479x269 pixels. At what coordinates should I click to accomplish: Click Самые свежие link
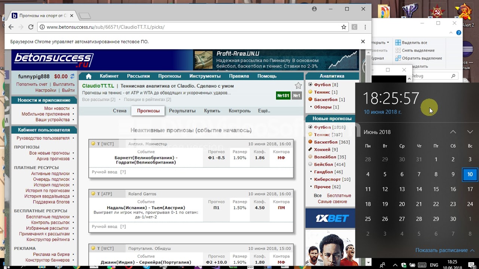pyautogui.click(x=332, y=202)
